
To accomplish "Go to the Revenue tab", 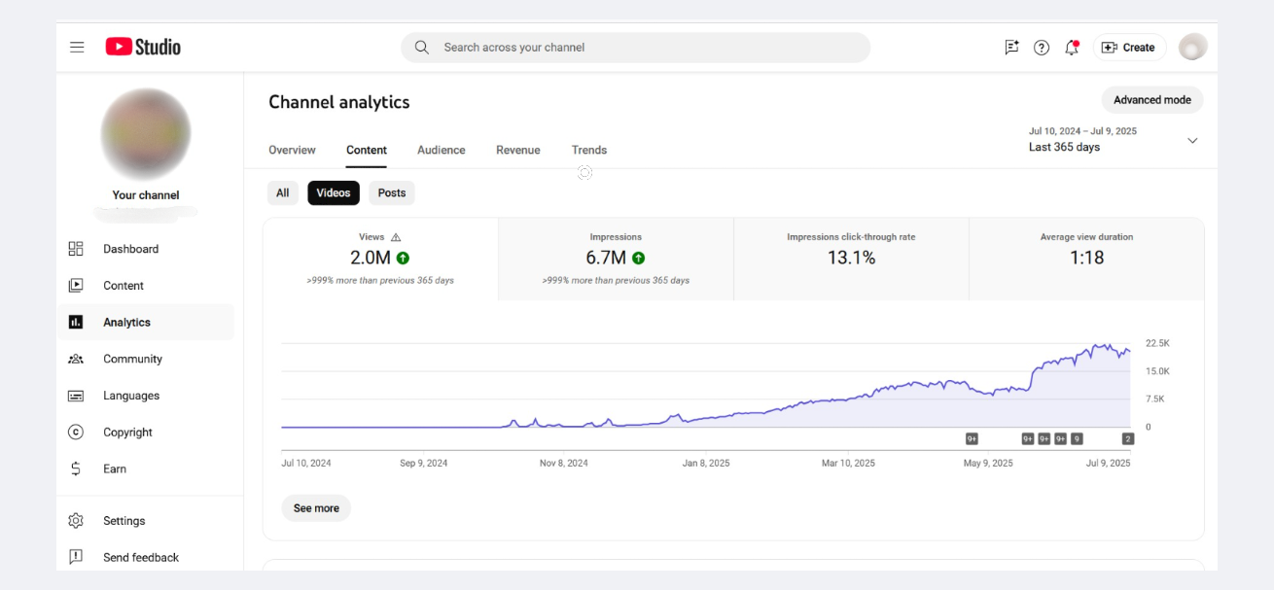I will [518, 150].
